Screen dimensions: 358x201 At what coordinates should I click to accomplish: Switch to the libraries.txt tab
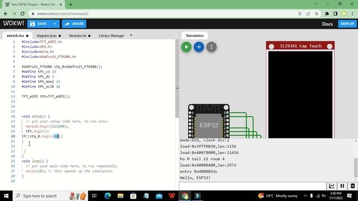point(79,36)
